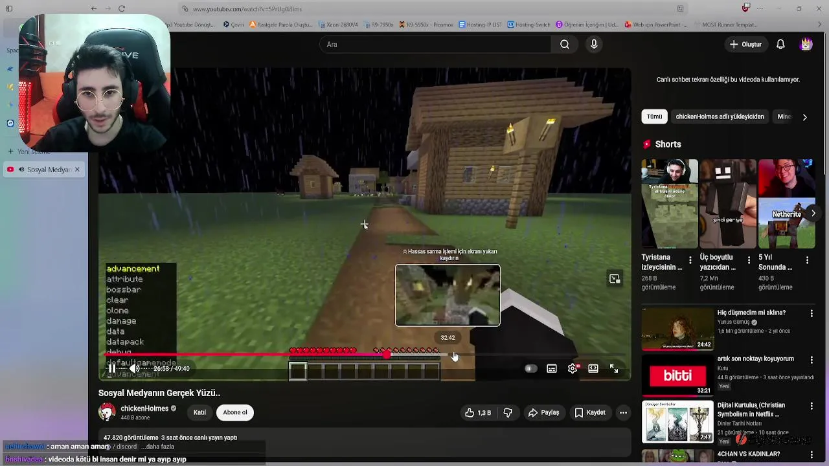Open Web için PowerPoint bookmark

coord(656,25)
